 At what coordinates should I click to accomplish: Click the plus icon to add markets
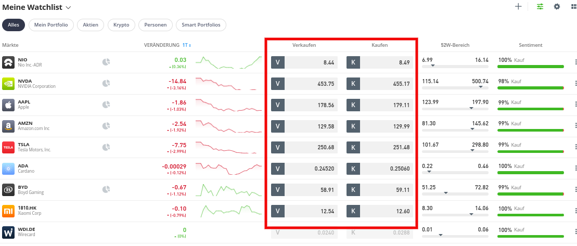point(518,7)
